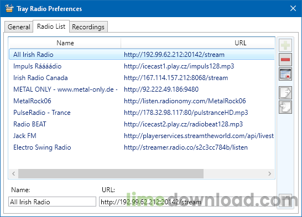Select the Jack FM station
Screen dimensions: 302x217
(25, 136)
